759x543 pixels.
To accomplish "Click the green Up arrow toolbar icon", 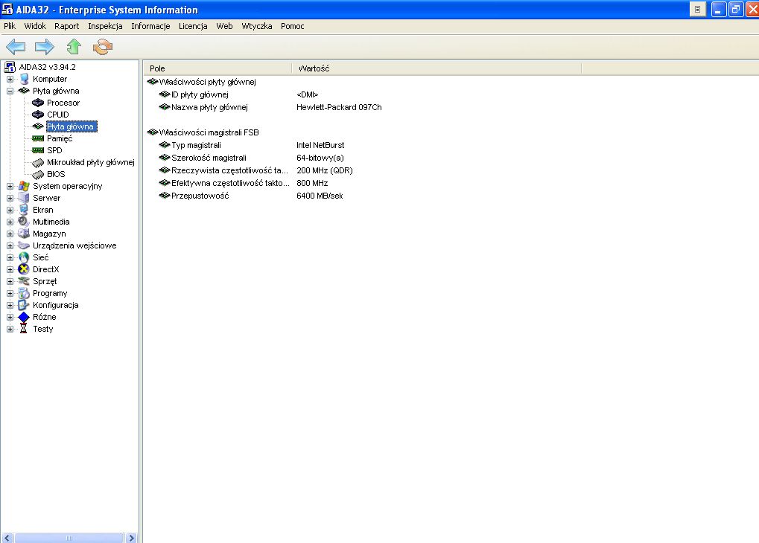I will 74,48.
